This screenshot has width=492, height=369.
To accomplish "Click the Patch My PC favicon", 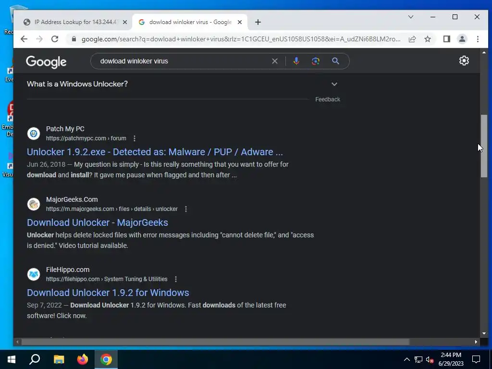I will point(34,134).
